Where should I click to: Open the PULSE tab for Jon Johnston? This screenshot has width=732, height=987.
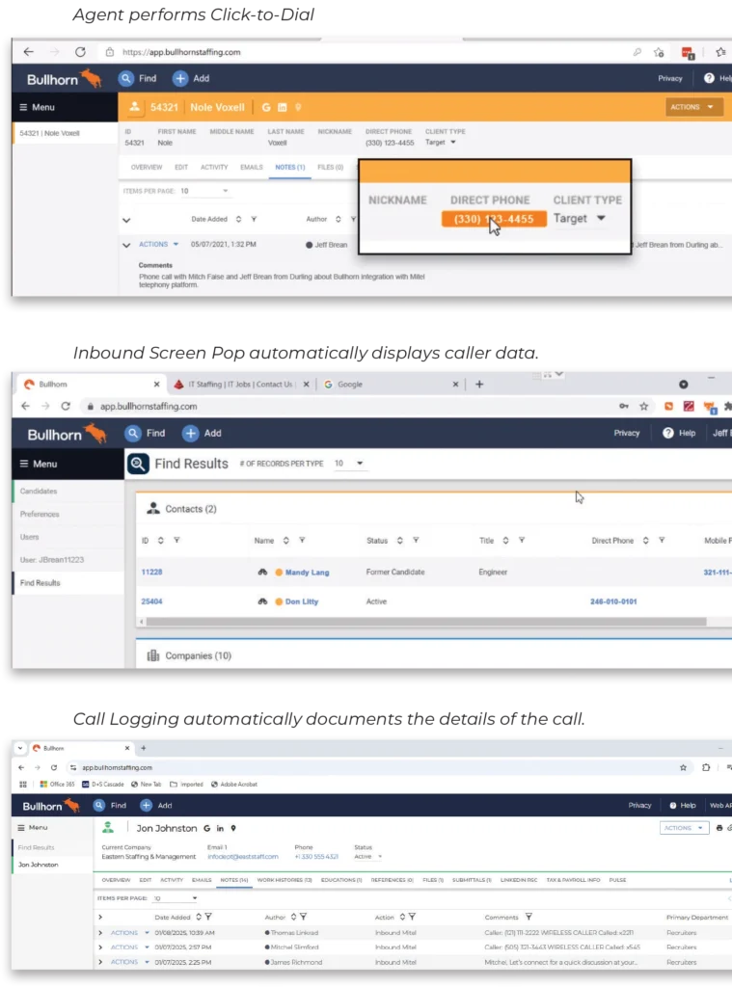[x=617, y=880]
